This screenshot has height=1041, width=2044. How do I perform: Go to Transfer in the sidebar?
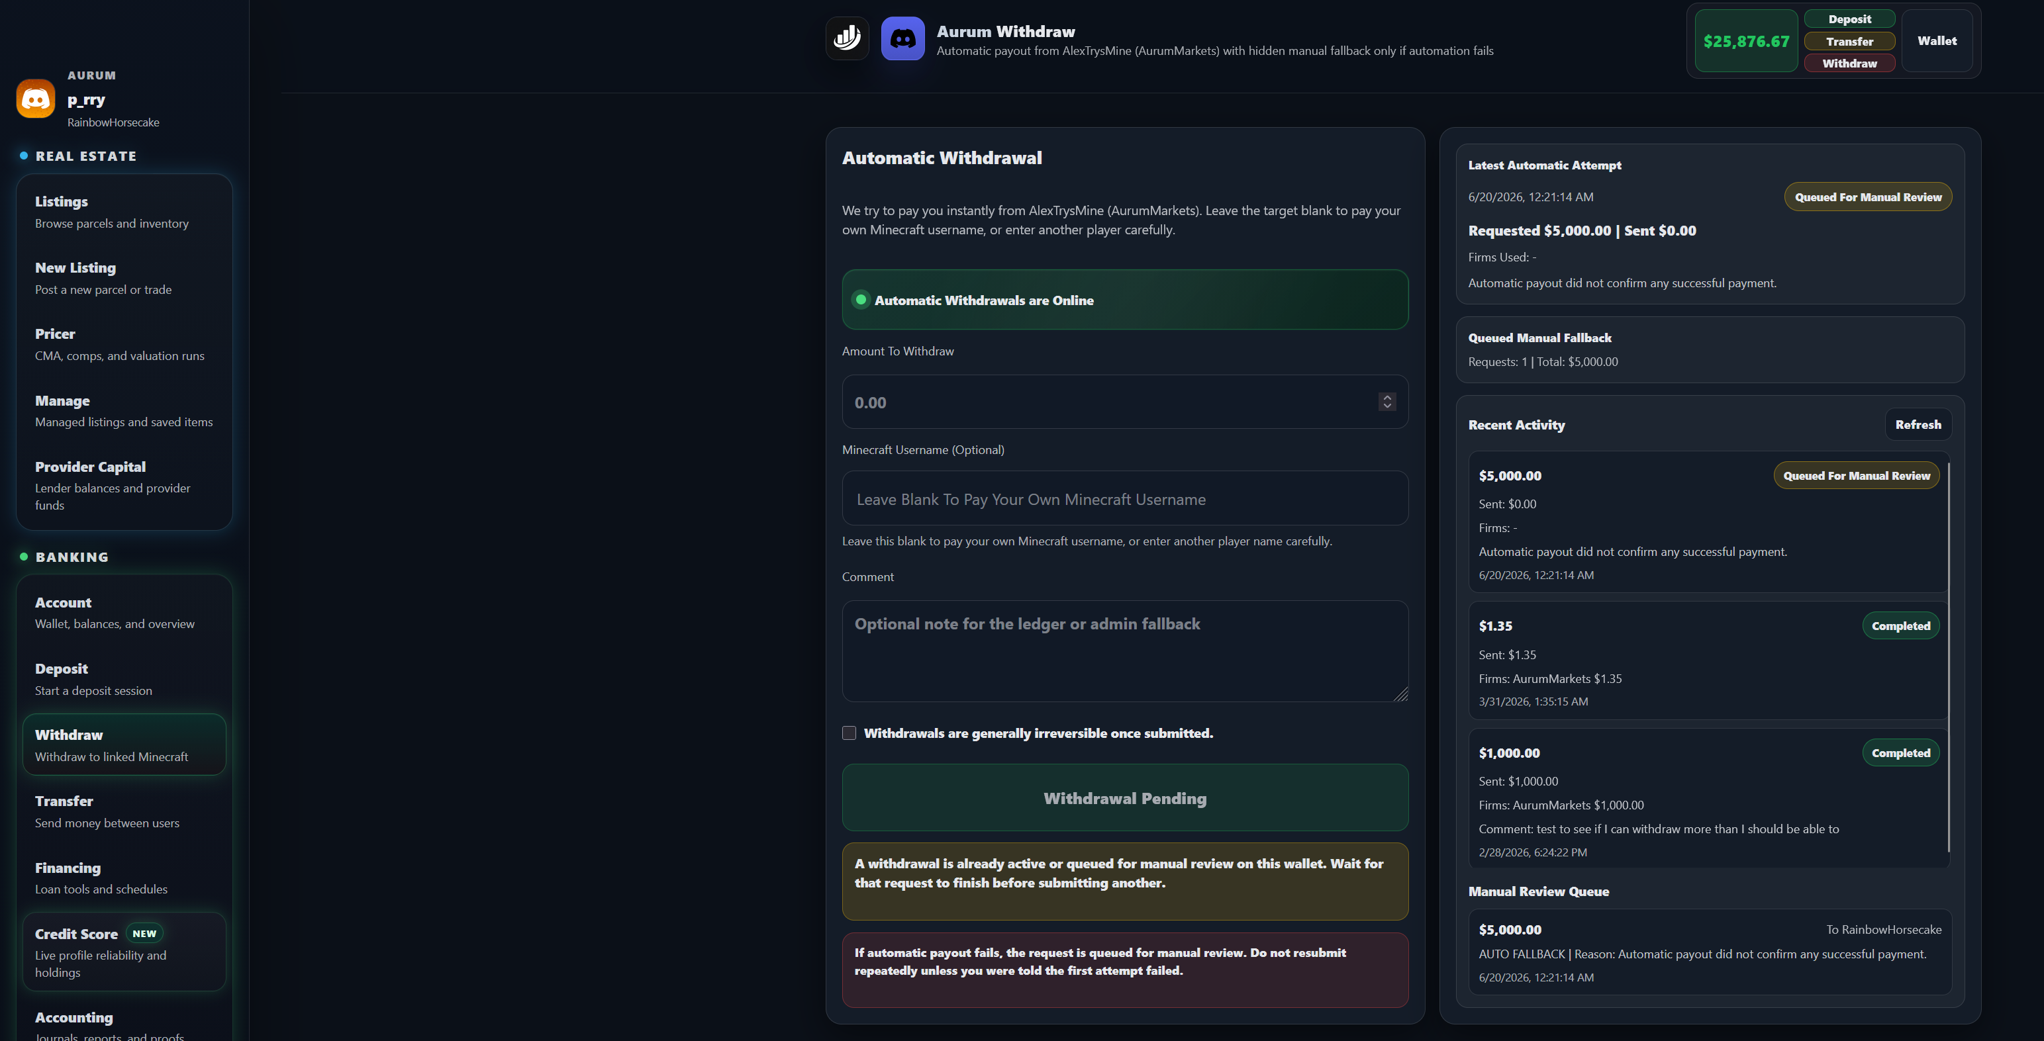(124, 811)
